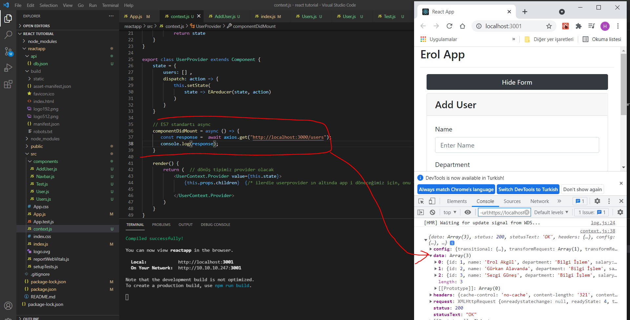Image resolution: width=630 pixels, height=320 pixels.
Task: Switch to the Network tab in DevTools
Action: [539, 201]
